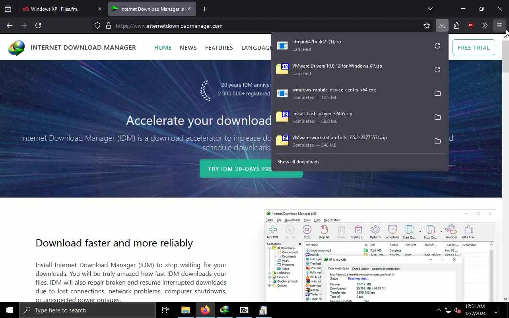This screenshot has width=509, height=318.
Task: Retry the idman642build25(1).exe download
Action: [437, 46]
